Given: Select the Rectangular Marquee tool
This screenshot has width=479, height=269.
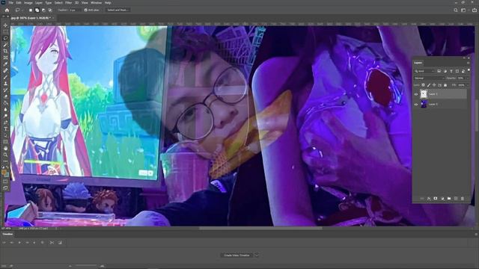Looking at the screenshot, I should coord(5,31).
